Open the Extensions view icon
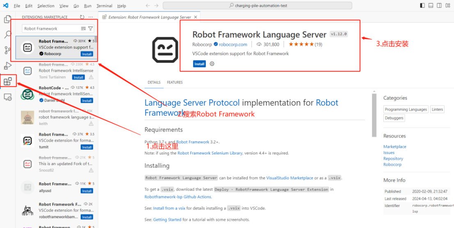The image size is (454, 228). pos(8,81)
